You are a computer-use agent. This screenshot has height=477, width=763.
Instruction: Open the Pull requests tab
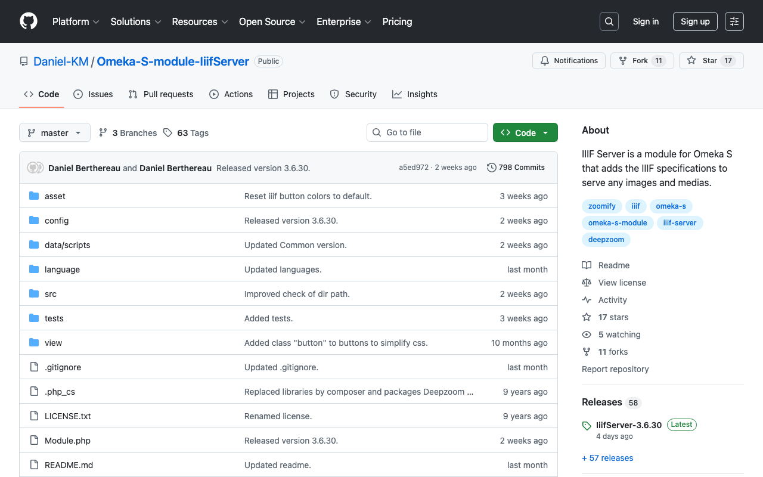pos(161,94)
